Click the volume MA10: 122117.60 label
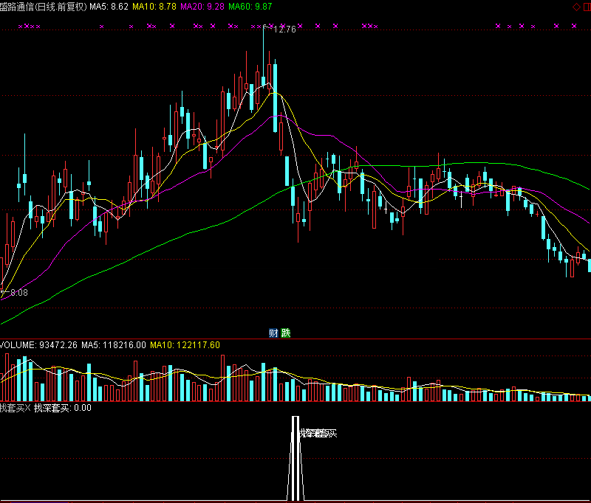The height and width of the screenshot is (503, 591). point(185,344)
